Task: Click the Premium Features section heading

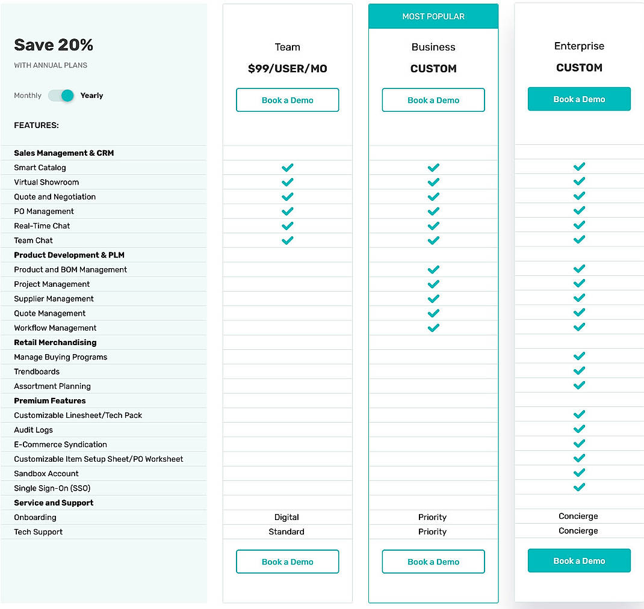Action: 49,400
